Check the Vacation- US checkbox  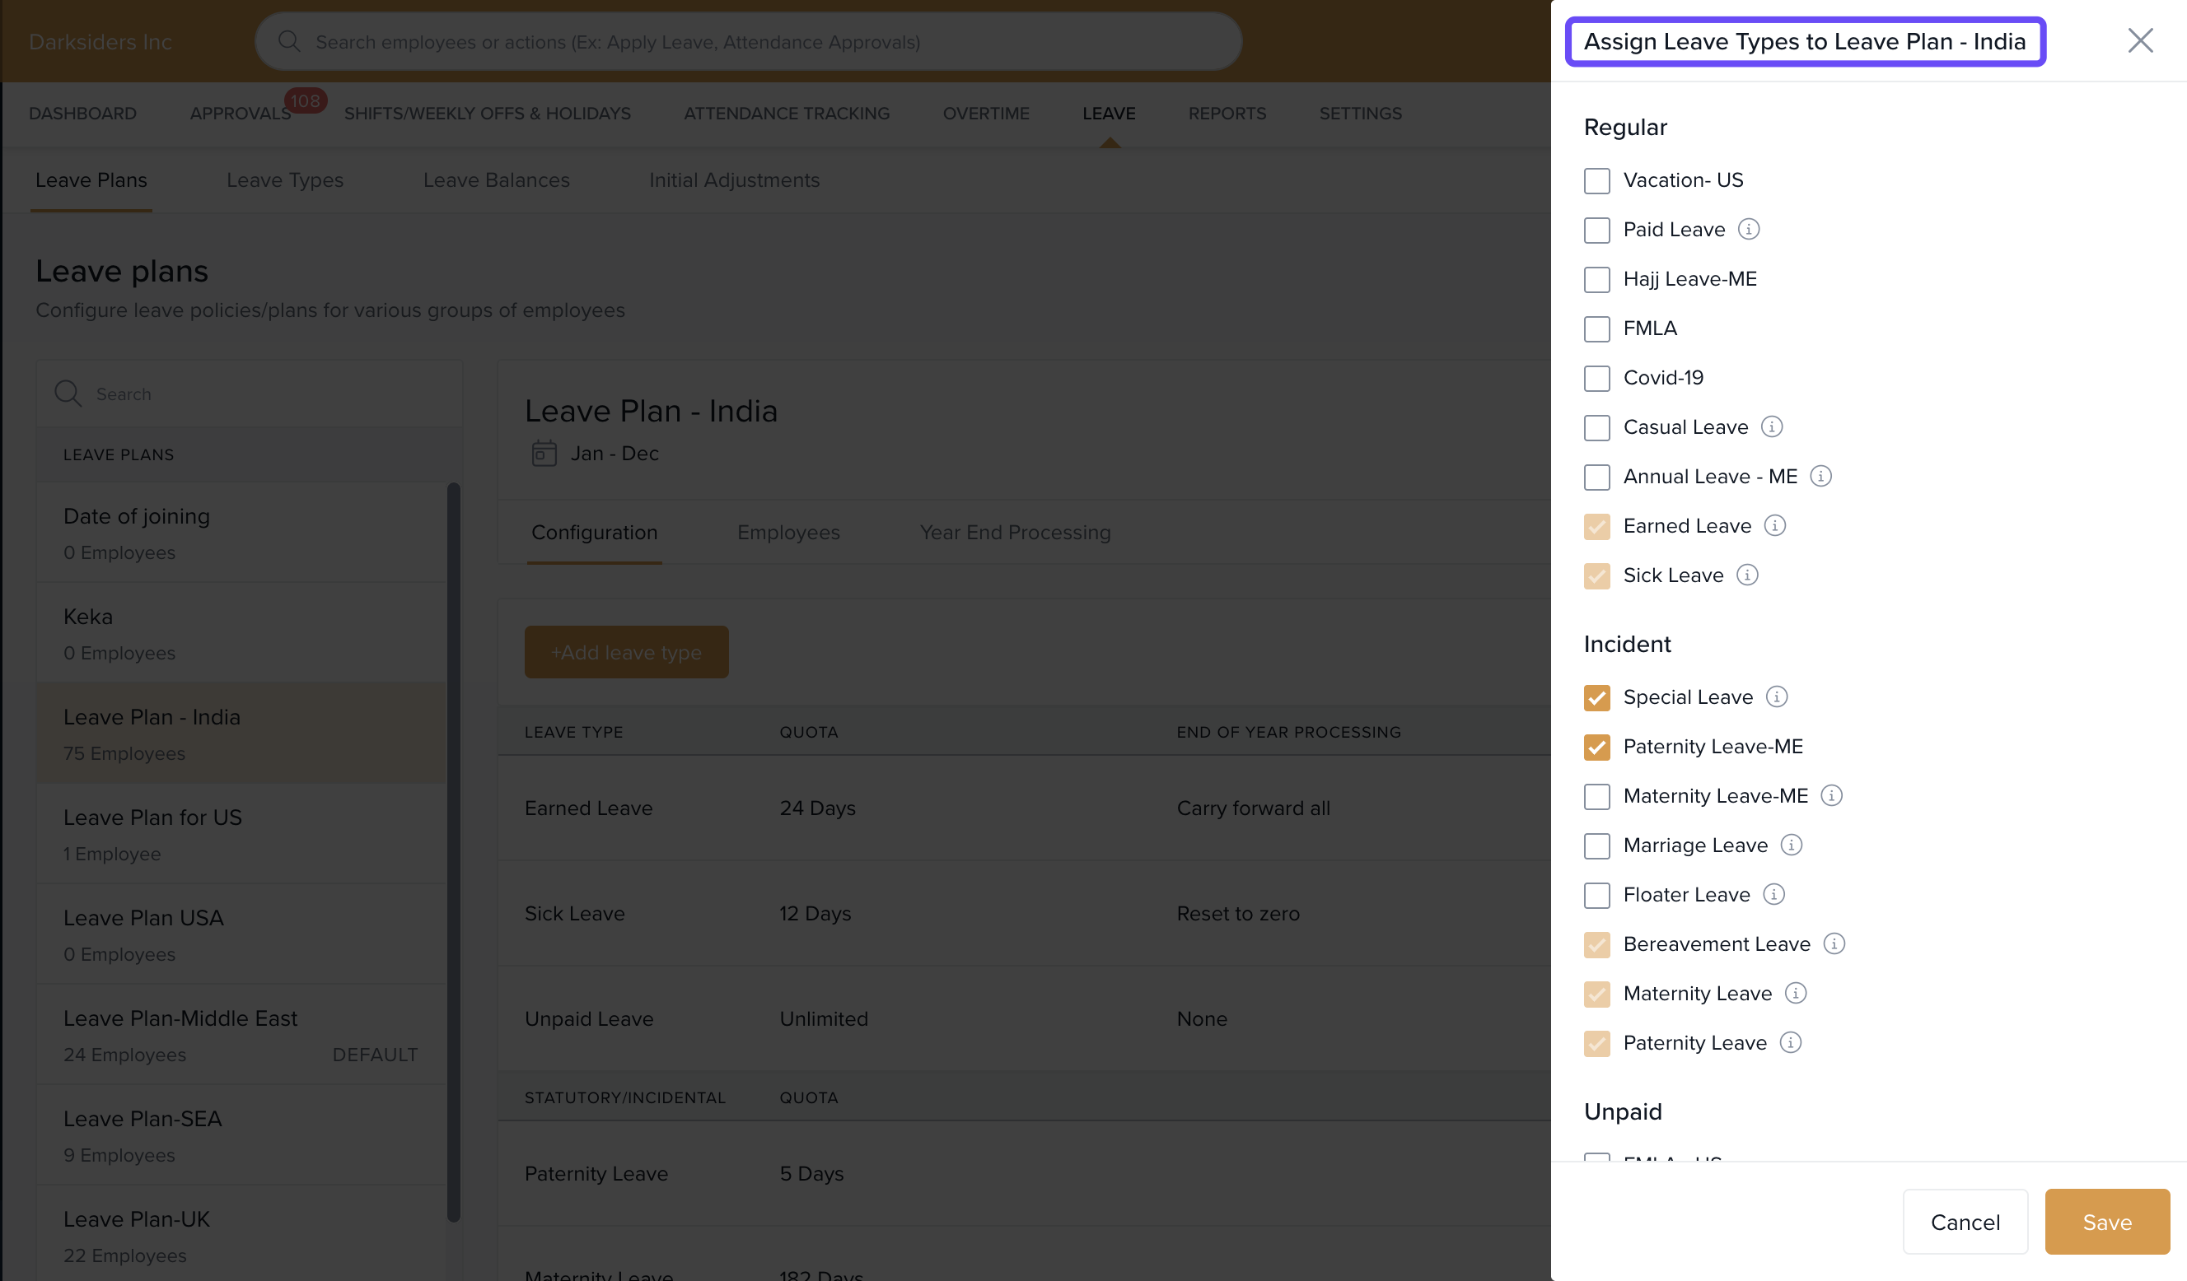(x=1596, y=180)
